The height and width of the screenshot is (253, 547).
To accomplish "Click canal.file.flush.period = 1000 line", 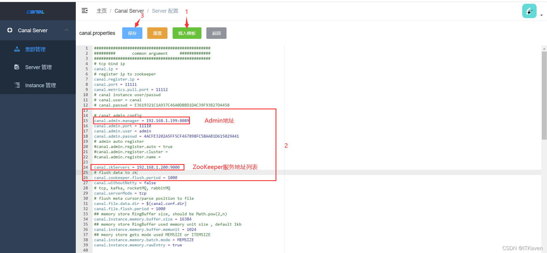I will (130, 209).
